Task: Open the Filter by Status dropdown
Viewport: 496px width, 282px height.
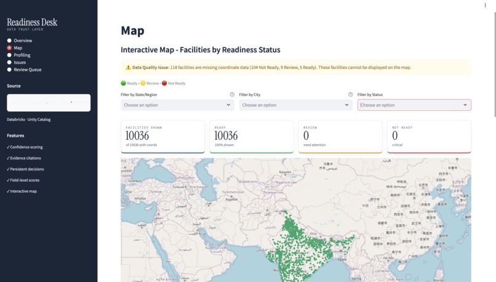Action: 414,105
